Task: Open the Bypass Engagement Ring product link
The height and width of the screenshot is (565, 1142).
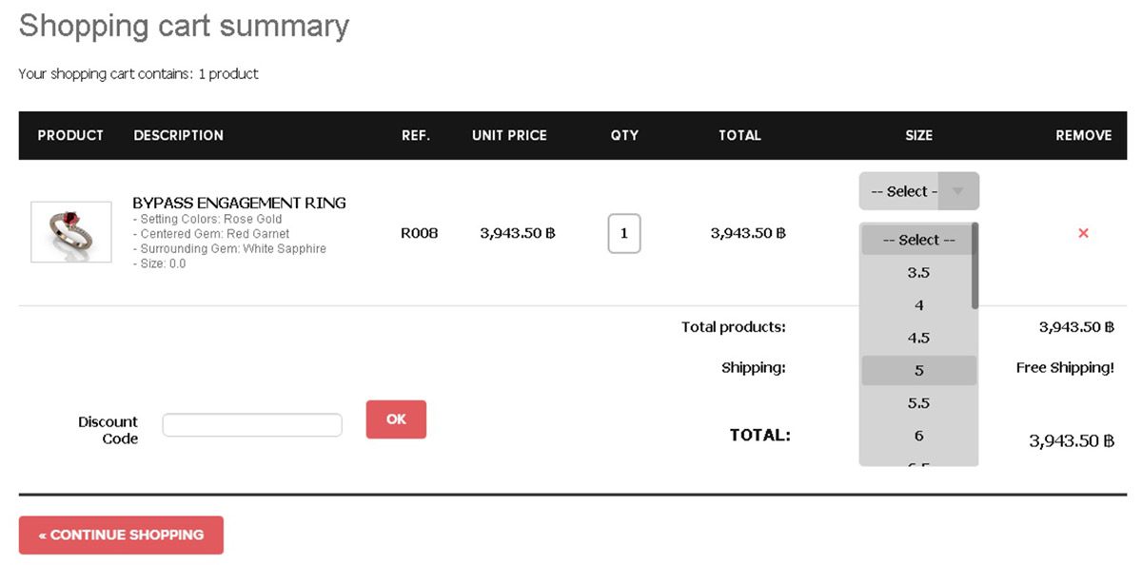Action: coord(239,203)
